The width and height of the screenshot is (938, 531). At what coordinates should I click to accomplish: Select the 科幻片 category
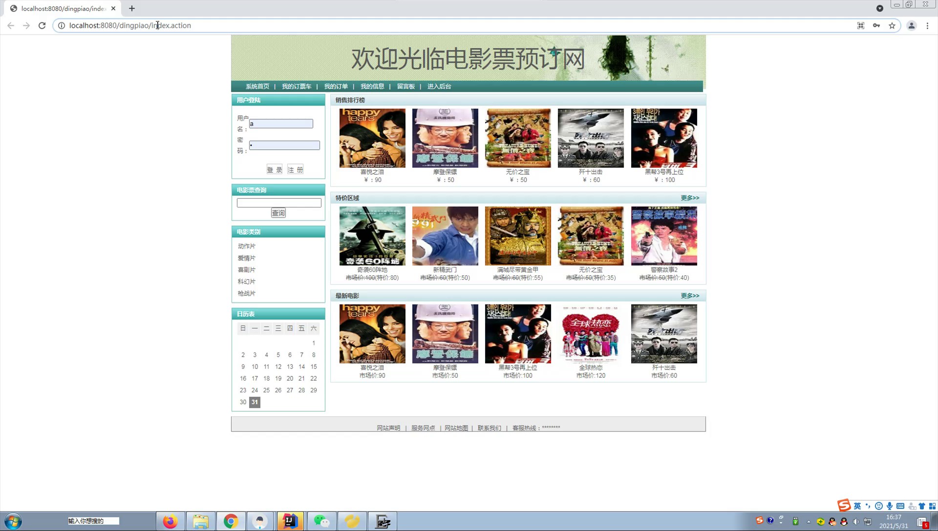(x=247, y=281)
